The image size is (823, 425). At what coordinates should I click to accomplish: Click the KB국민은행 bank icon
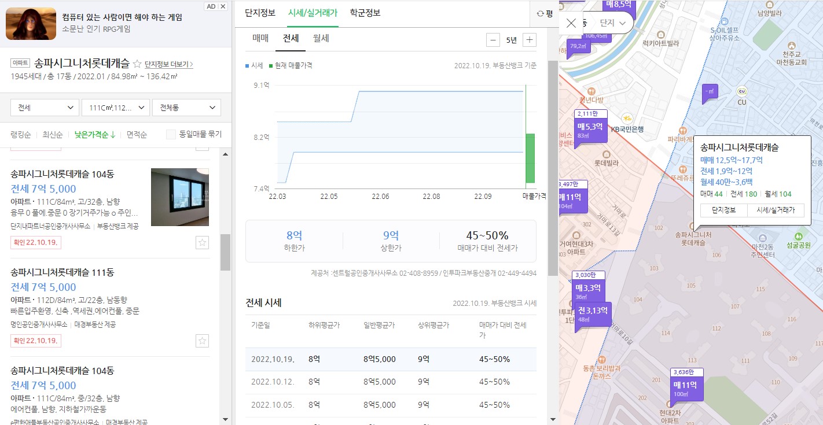coord(627,117)
